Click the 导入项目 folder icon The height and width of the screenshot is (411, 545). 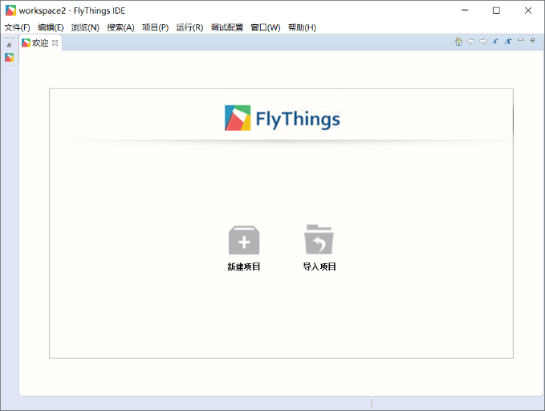[319, 239]
